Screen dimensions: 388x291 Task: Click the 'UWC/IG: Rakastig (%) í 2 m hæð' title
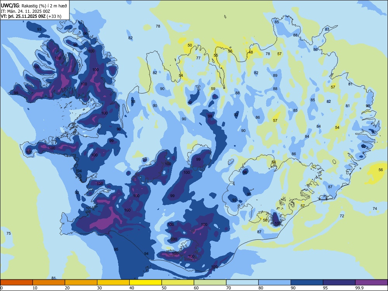point(34,5)
